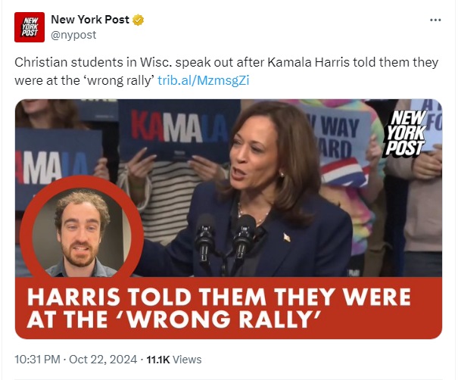458x380 pixels.
Task: Open the video thumbnail of Harris speaking
Action: pos(229,219)
